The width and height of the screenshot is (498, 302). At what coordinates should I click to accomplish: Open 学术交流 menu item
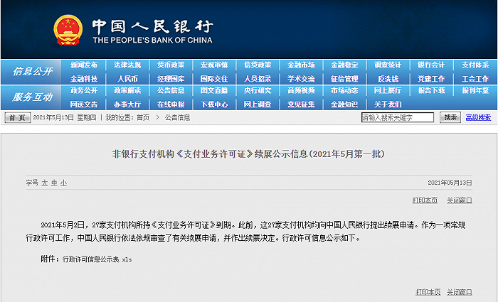coord(301,79)
